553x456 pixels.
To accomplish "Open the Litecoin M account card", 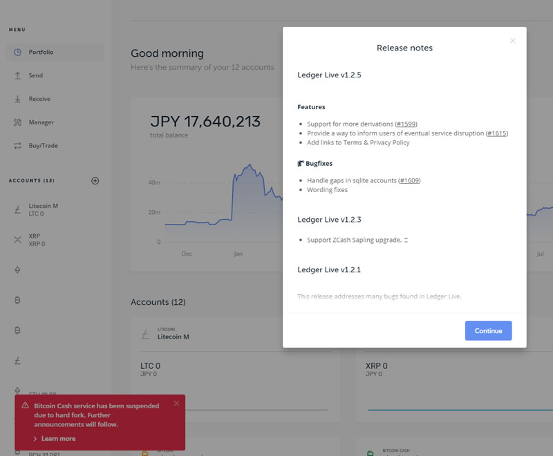I will coord(235,370).
